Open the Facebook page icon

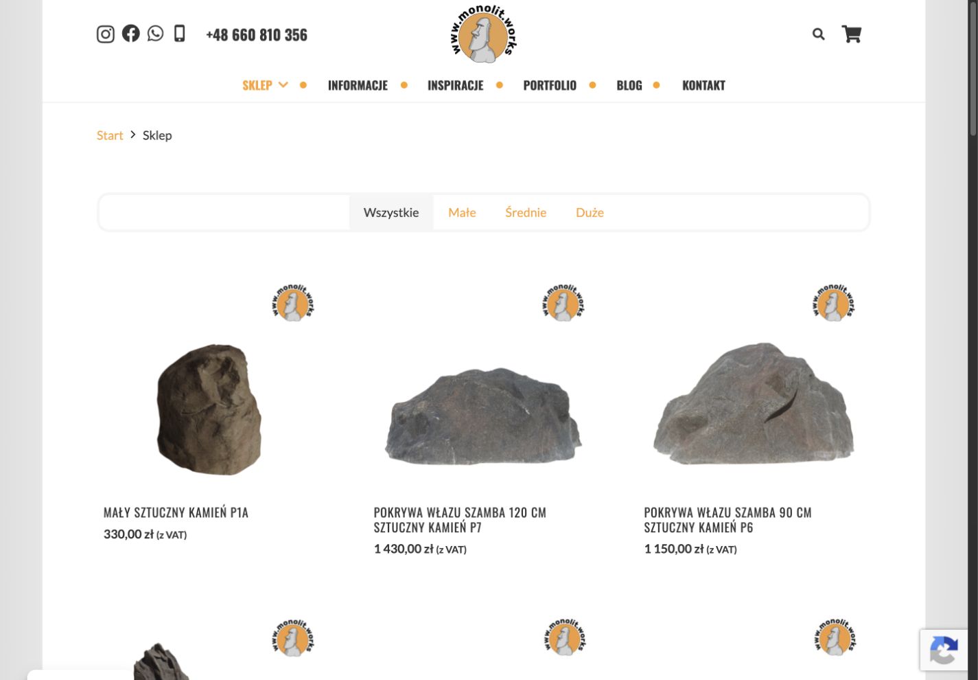[130, 33]
